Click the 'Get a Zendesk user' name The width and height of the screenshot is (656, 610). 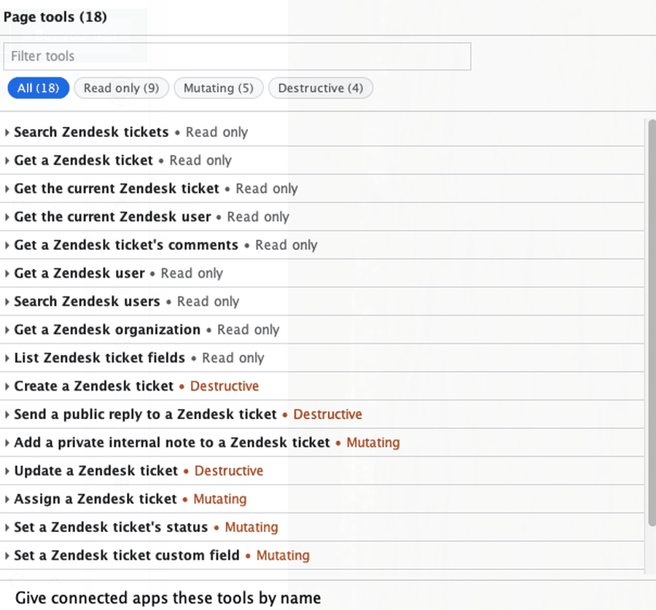tap(79, 273)
